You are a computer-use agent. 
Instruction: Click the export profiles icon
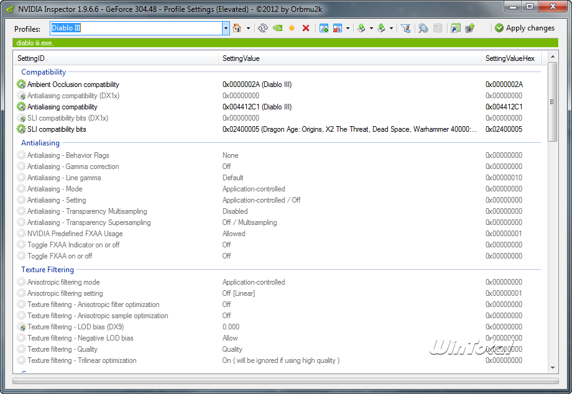361,28
